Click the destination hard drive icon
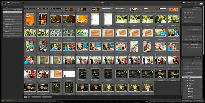The height and width of the screenshot is (103, 205). (201, 3)
